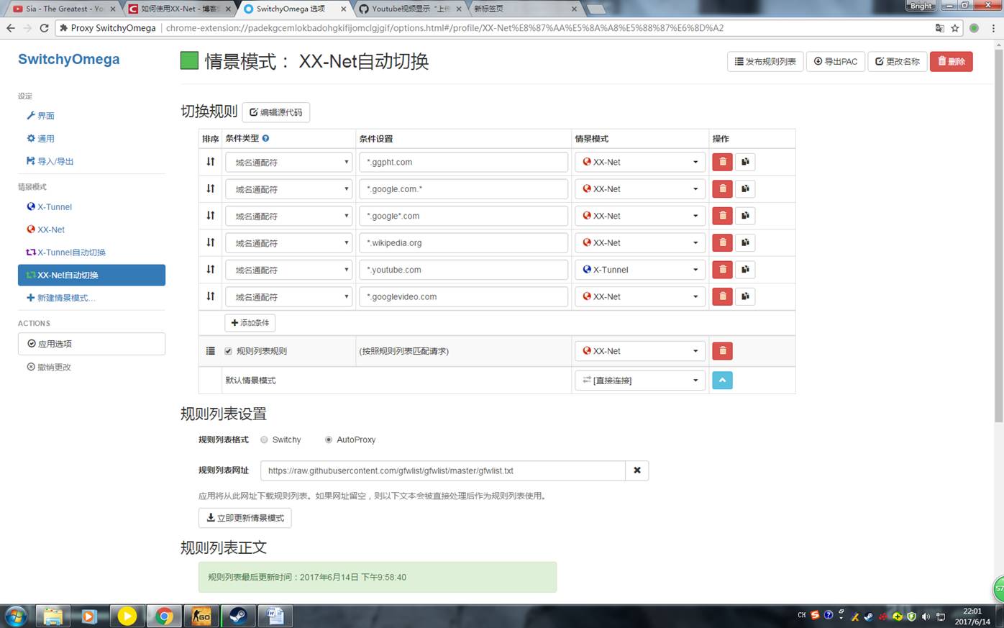The width and height of the screenshot is (1004, 628).
Task: Open the condition type dropdown for *.google*.com
Action: (288, 215)
